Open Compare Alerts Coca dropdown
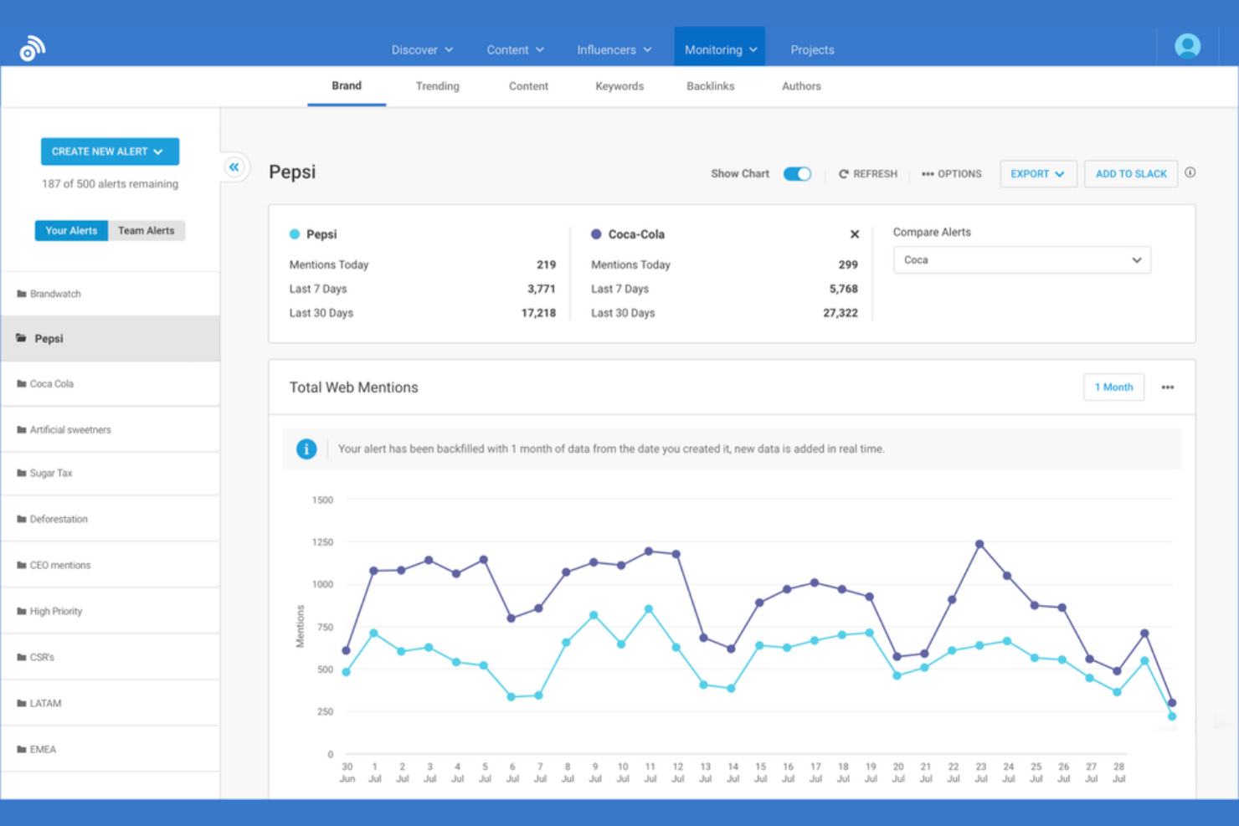The height and width of the screenshot is (826, 1239). [x=1021, y=260]
